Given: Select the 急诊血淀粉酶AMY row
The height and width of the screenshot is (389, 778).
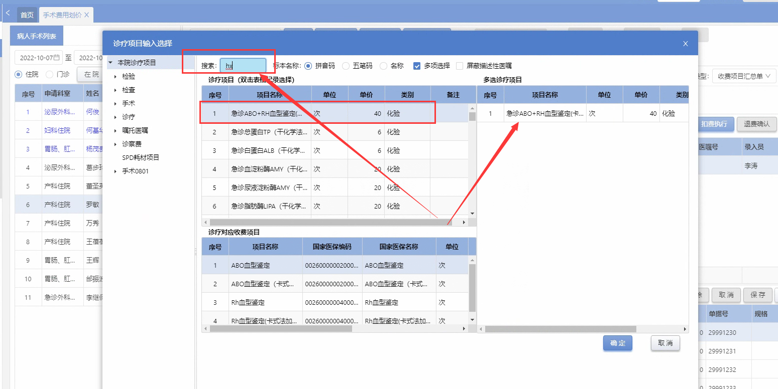Looking at the screenshot, I should click(335, 169).
